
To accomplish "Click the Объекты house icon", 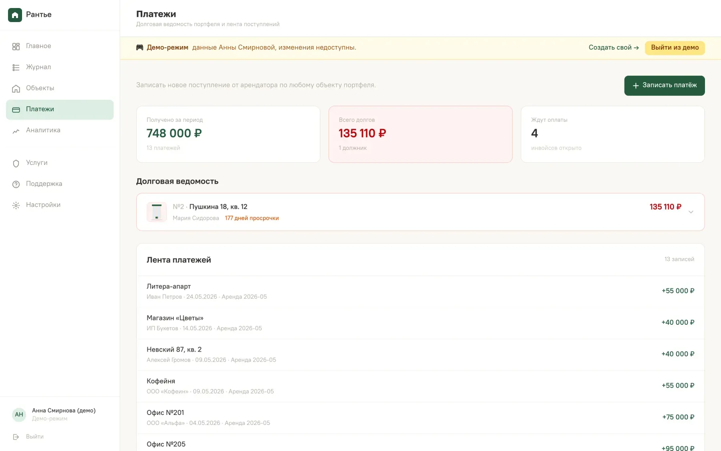I will click(x=16, y=89).
